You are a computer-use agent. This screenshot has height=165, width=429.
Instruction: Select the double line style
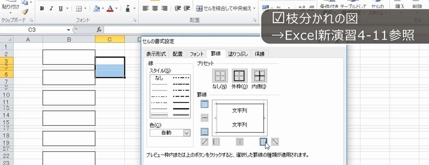coord(181,115)
